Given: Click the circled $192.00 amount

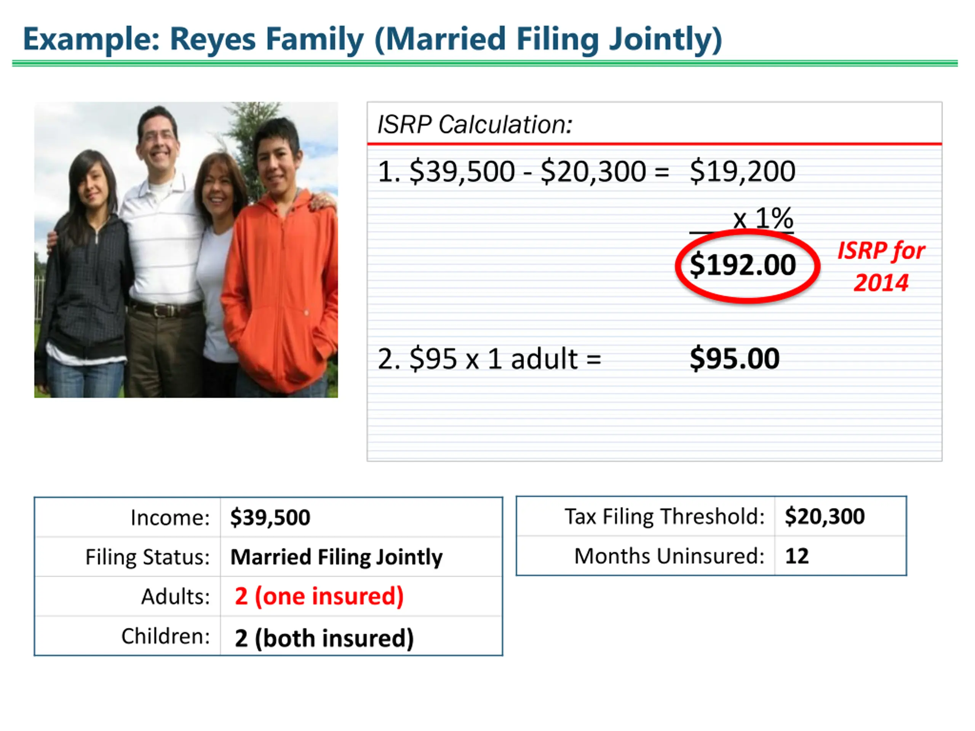Looking at the screenshot, I should [743, 265].
